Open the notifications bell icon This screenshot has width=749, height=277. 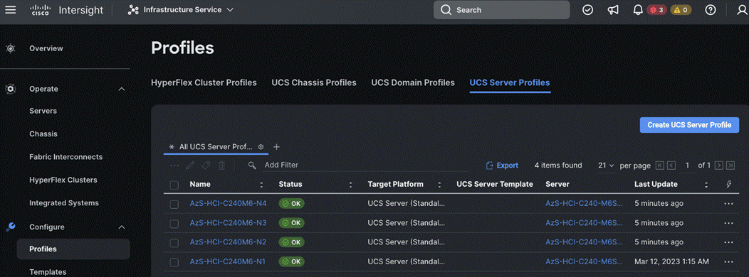point(638,9)
